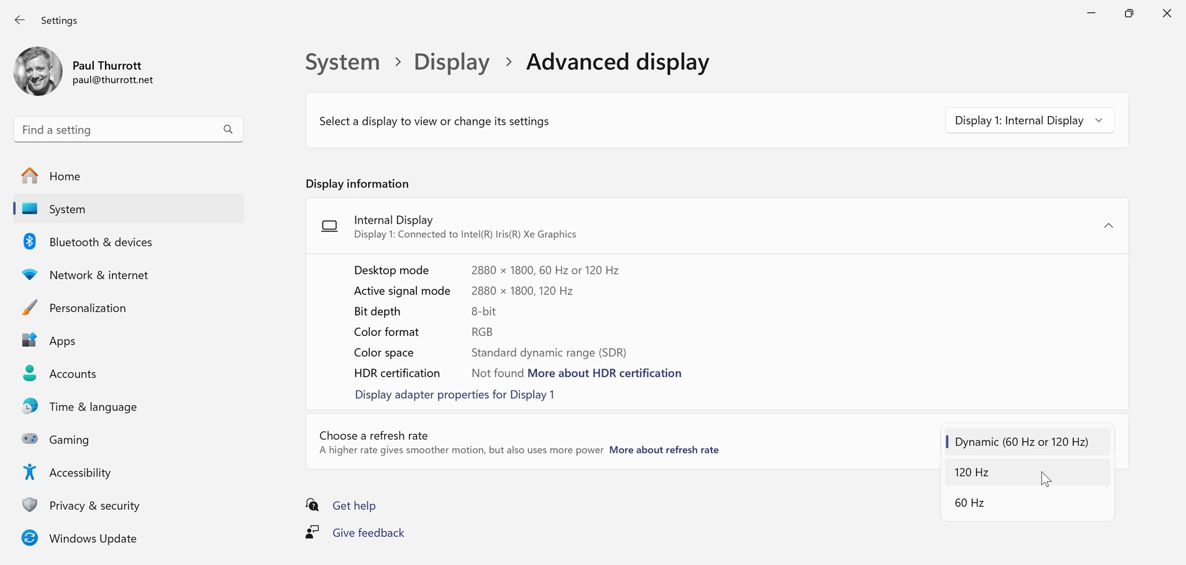Click the Network & internet Wi-Fi icon

point(30,275)
